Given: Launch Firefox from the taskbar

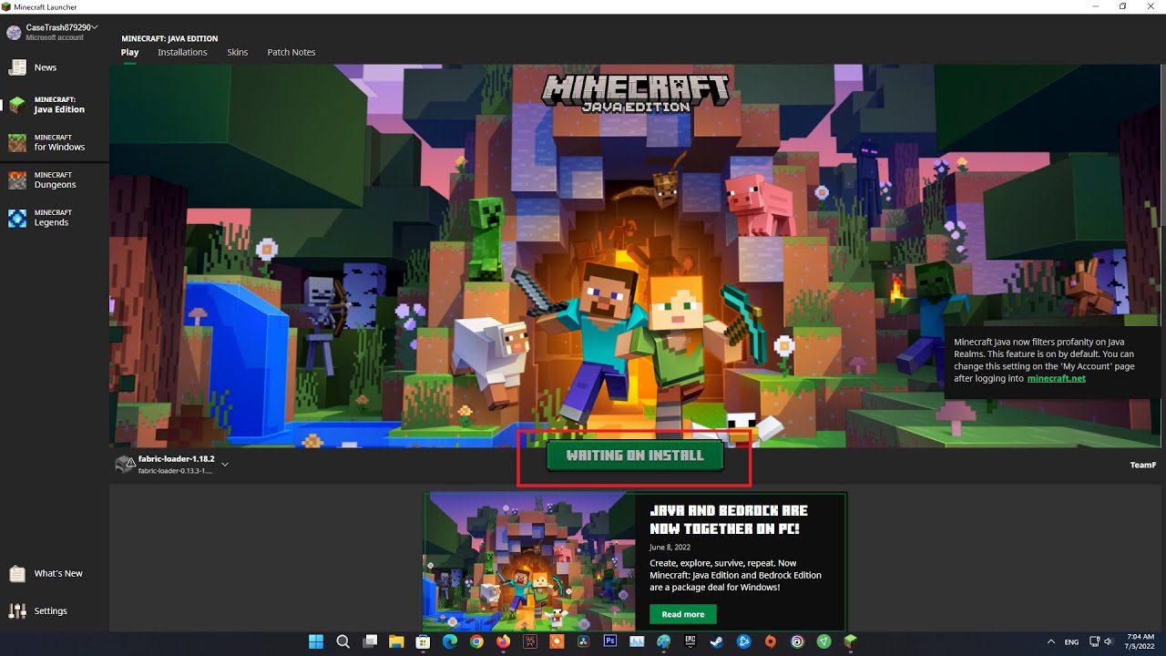Looking at the screenshot, I should coord(503,641).
